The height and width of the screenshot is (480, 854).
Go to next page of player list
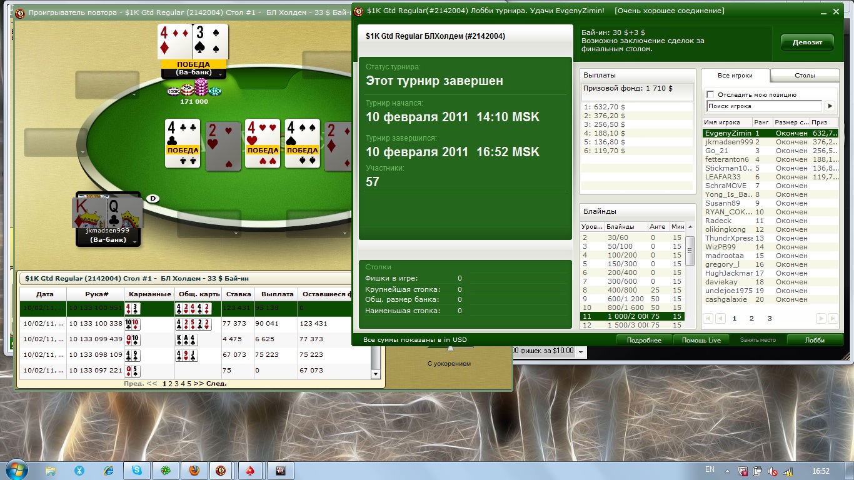click(x=821, y=318)
